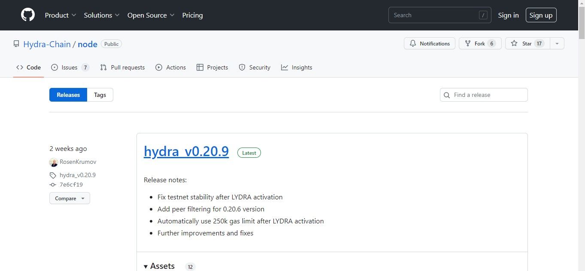The image size is (585, 271).
Task: Click the GitHub logo in the header
Action: click(27, 15)
